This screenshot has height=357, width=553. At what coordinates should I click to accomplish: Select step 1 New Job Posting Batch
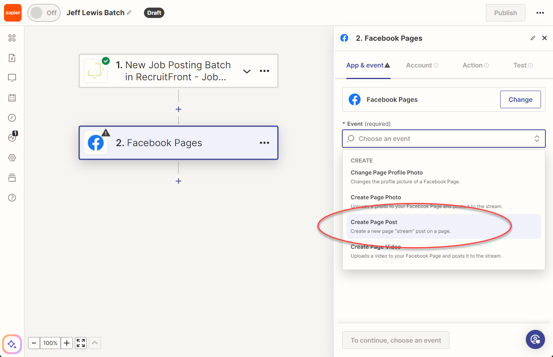178,71
